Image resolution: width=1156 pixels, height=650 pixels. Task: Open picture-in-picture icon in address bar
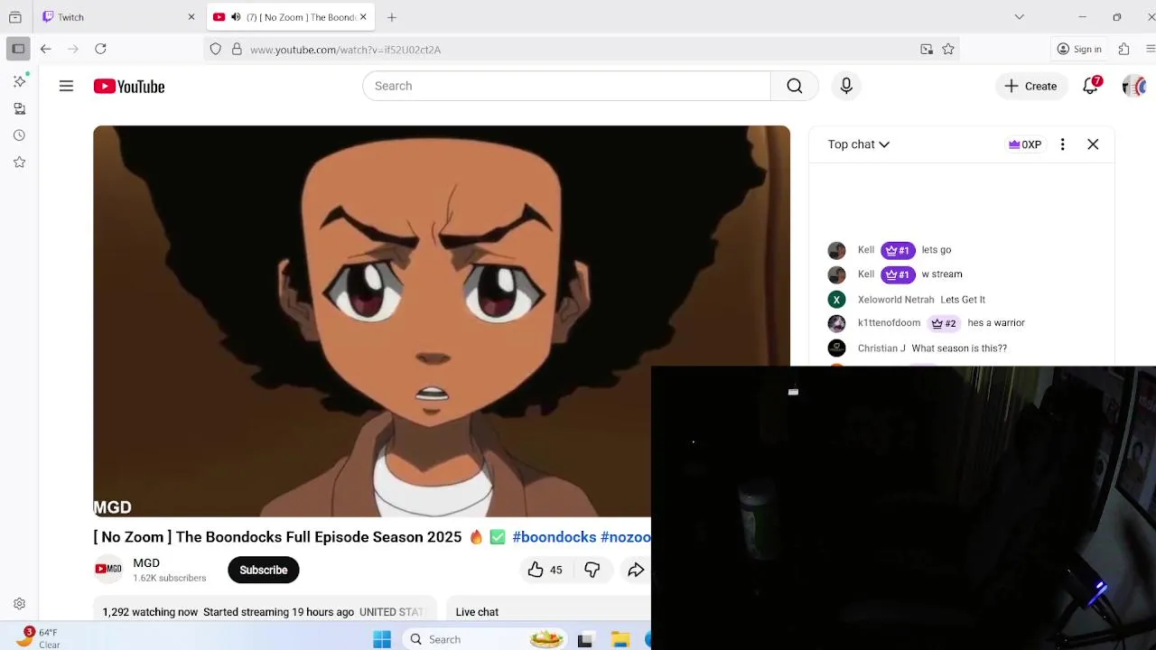(x=927, y=50)
